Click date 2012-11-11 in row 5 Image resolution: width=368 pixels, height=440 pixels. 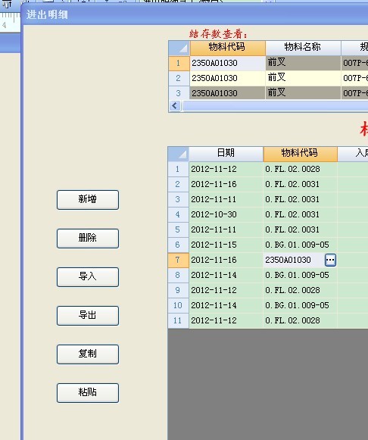[x=226, y=229]
